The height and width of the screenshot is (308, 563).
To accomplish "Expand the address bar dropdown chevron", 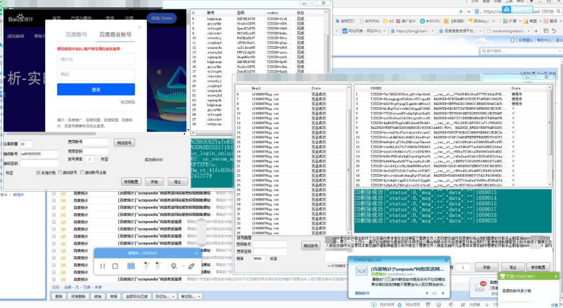I will [x=468, y=11].
